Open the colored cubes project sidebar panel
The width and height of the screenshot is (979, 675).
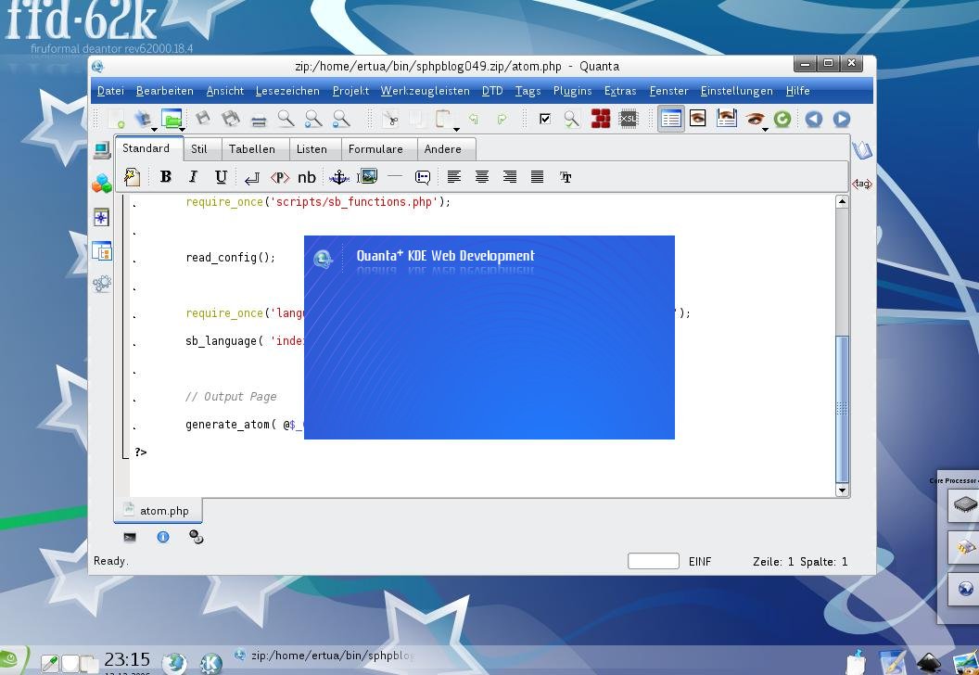click(102, 184)
